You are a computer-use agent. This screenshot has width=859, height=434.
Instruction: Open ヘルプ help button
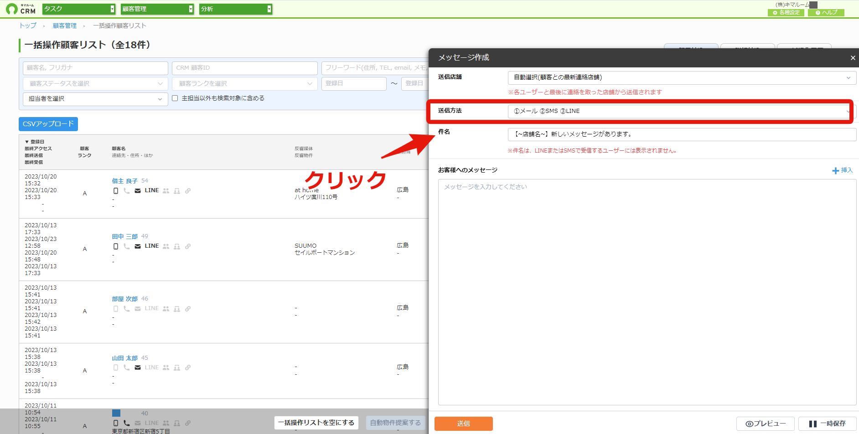coord(826,13)
